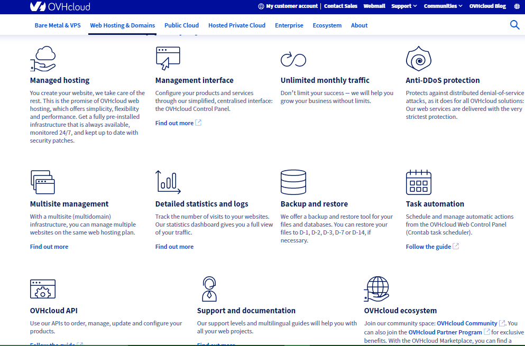The height and width of the screenshot is (346, 525).
Task: Click external link icon beside Follow the guide
Action: click(456, 246)
